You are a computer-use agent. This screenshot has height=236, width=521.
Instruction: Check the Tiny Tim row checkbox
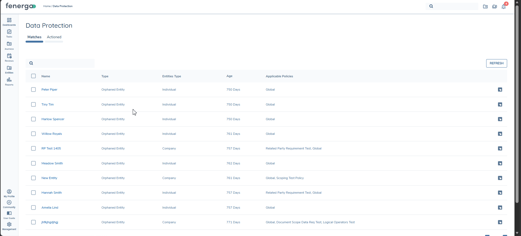click(33, 104)
